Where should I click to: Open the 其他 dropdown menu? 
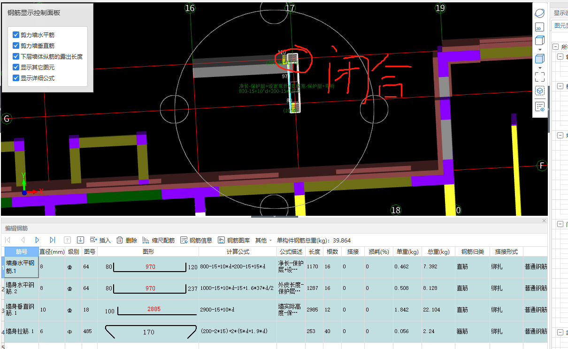tap(263, 240)
